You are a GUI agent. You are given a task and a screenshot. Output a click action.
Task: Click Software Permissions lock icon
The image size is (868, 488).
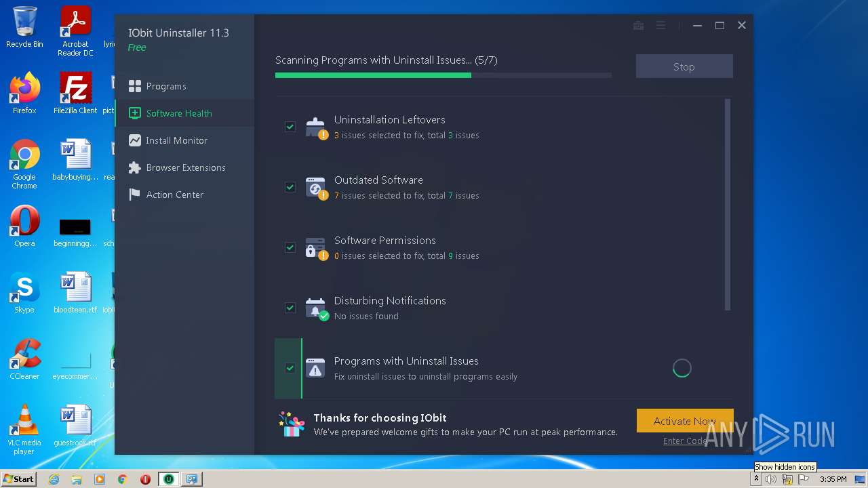pyautogui.click(x=316, y=248)
